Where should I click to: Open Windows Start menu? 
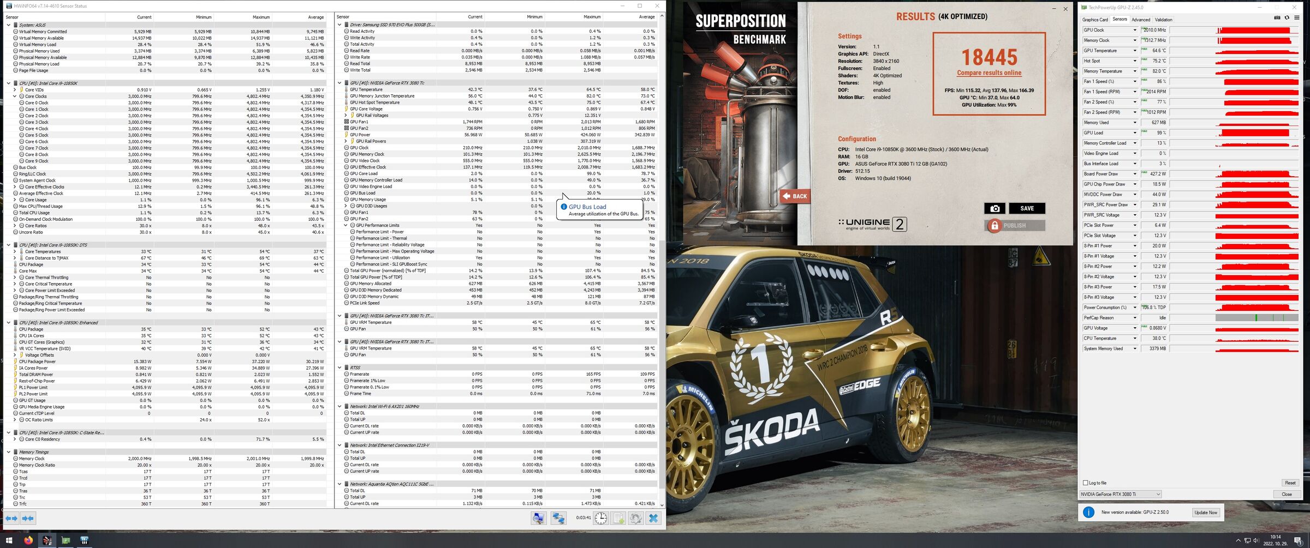click(x=9, y=540)
